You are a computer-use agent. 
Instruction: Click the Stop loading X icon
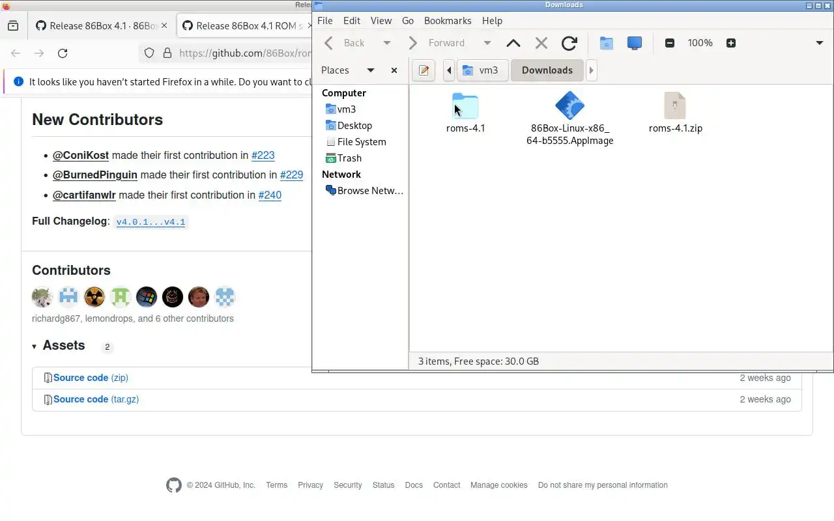pos(541,43)
